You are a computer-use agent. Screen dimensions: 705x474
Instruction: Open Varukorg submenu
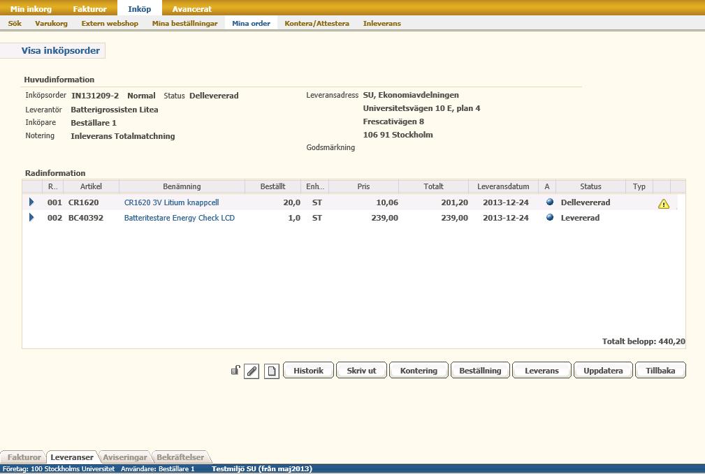point(51,23)
